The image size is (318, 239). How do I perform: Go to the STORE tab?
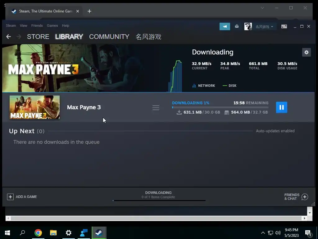tap(38, 37)
